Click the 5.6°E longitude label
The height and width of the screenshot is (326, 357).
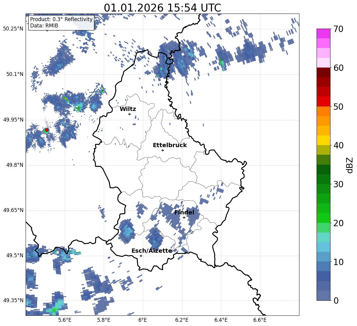coord(65,320)
